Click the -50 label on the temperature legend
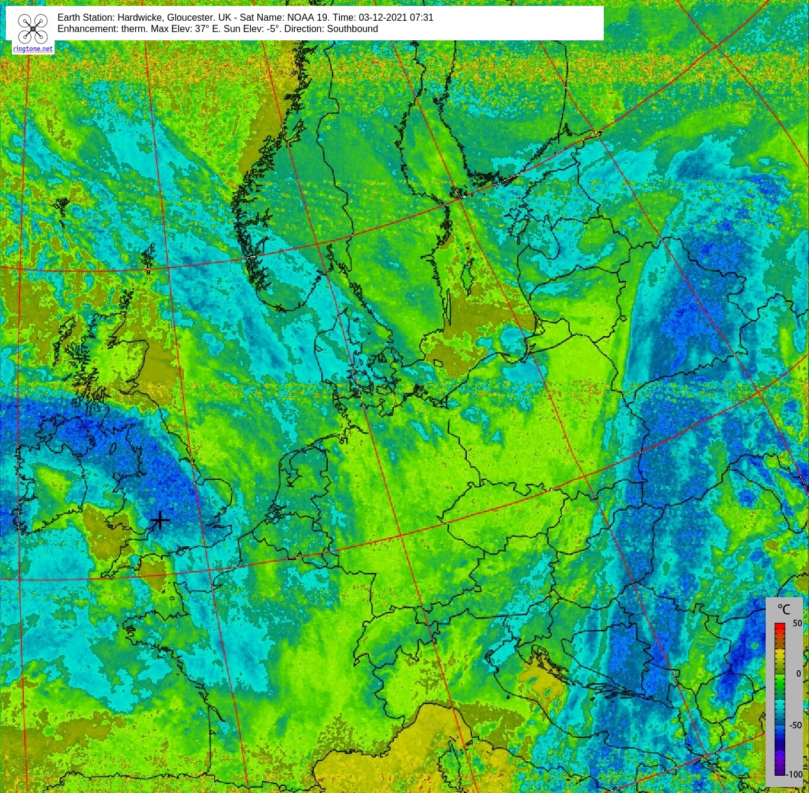The image size is (809, 793). pyautogui.click(x=795, y=725)
